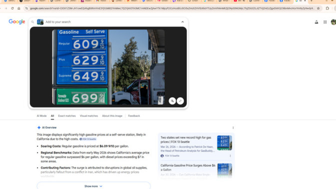The width and height of the screenshot is (336, 189).
Task: Expand the AI Overview with Show more
Action: click(93, 186)
